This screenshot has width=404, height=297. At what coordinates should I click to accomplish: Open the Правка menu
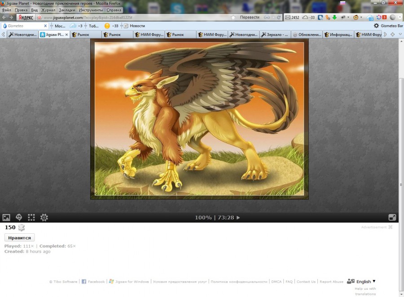(21, 10)
